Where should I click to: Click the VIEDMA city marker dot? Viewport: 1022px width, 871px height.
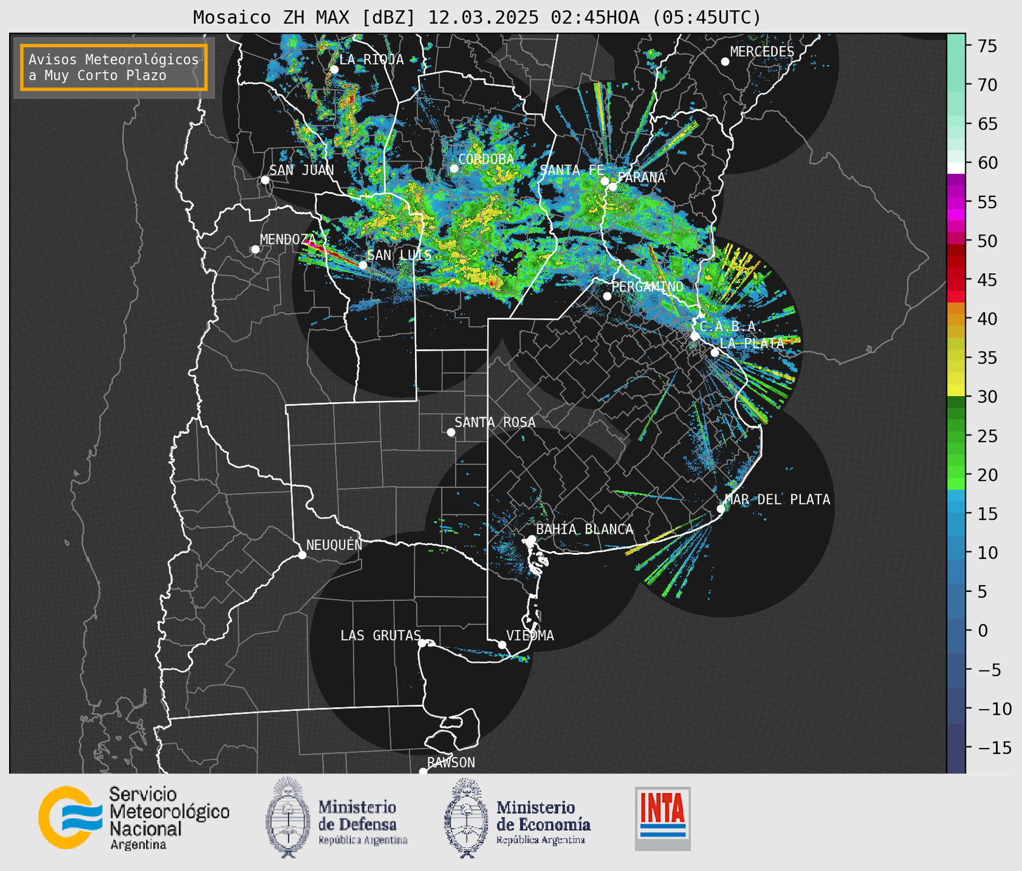point(502,644)
